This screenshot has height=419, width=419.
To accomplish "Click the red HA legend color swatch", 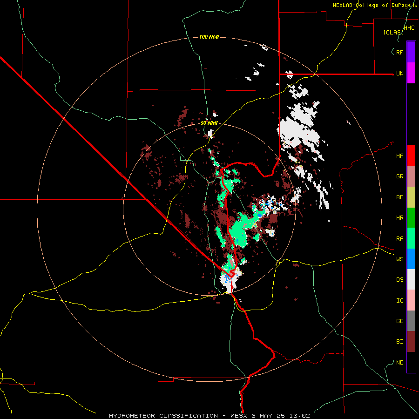I will tap(411, 155).
